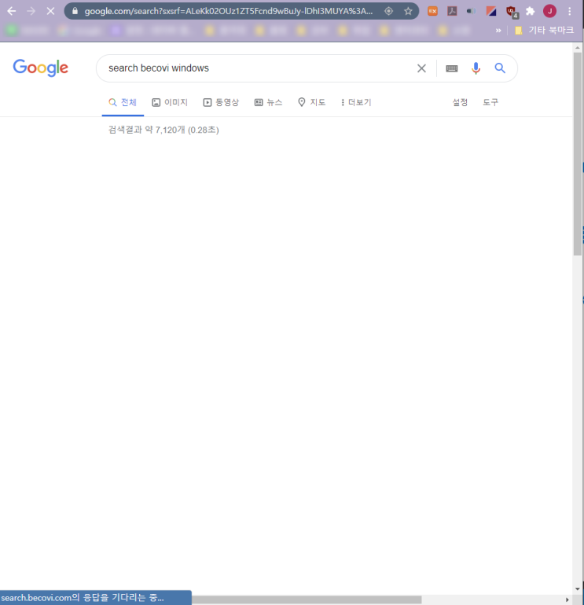Click the vertical scrollbar thumb
The height and width of the screenshot is (605, 584).
577,154
